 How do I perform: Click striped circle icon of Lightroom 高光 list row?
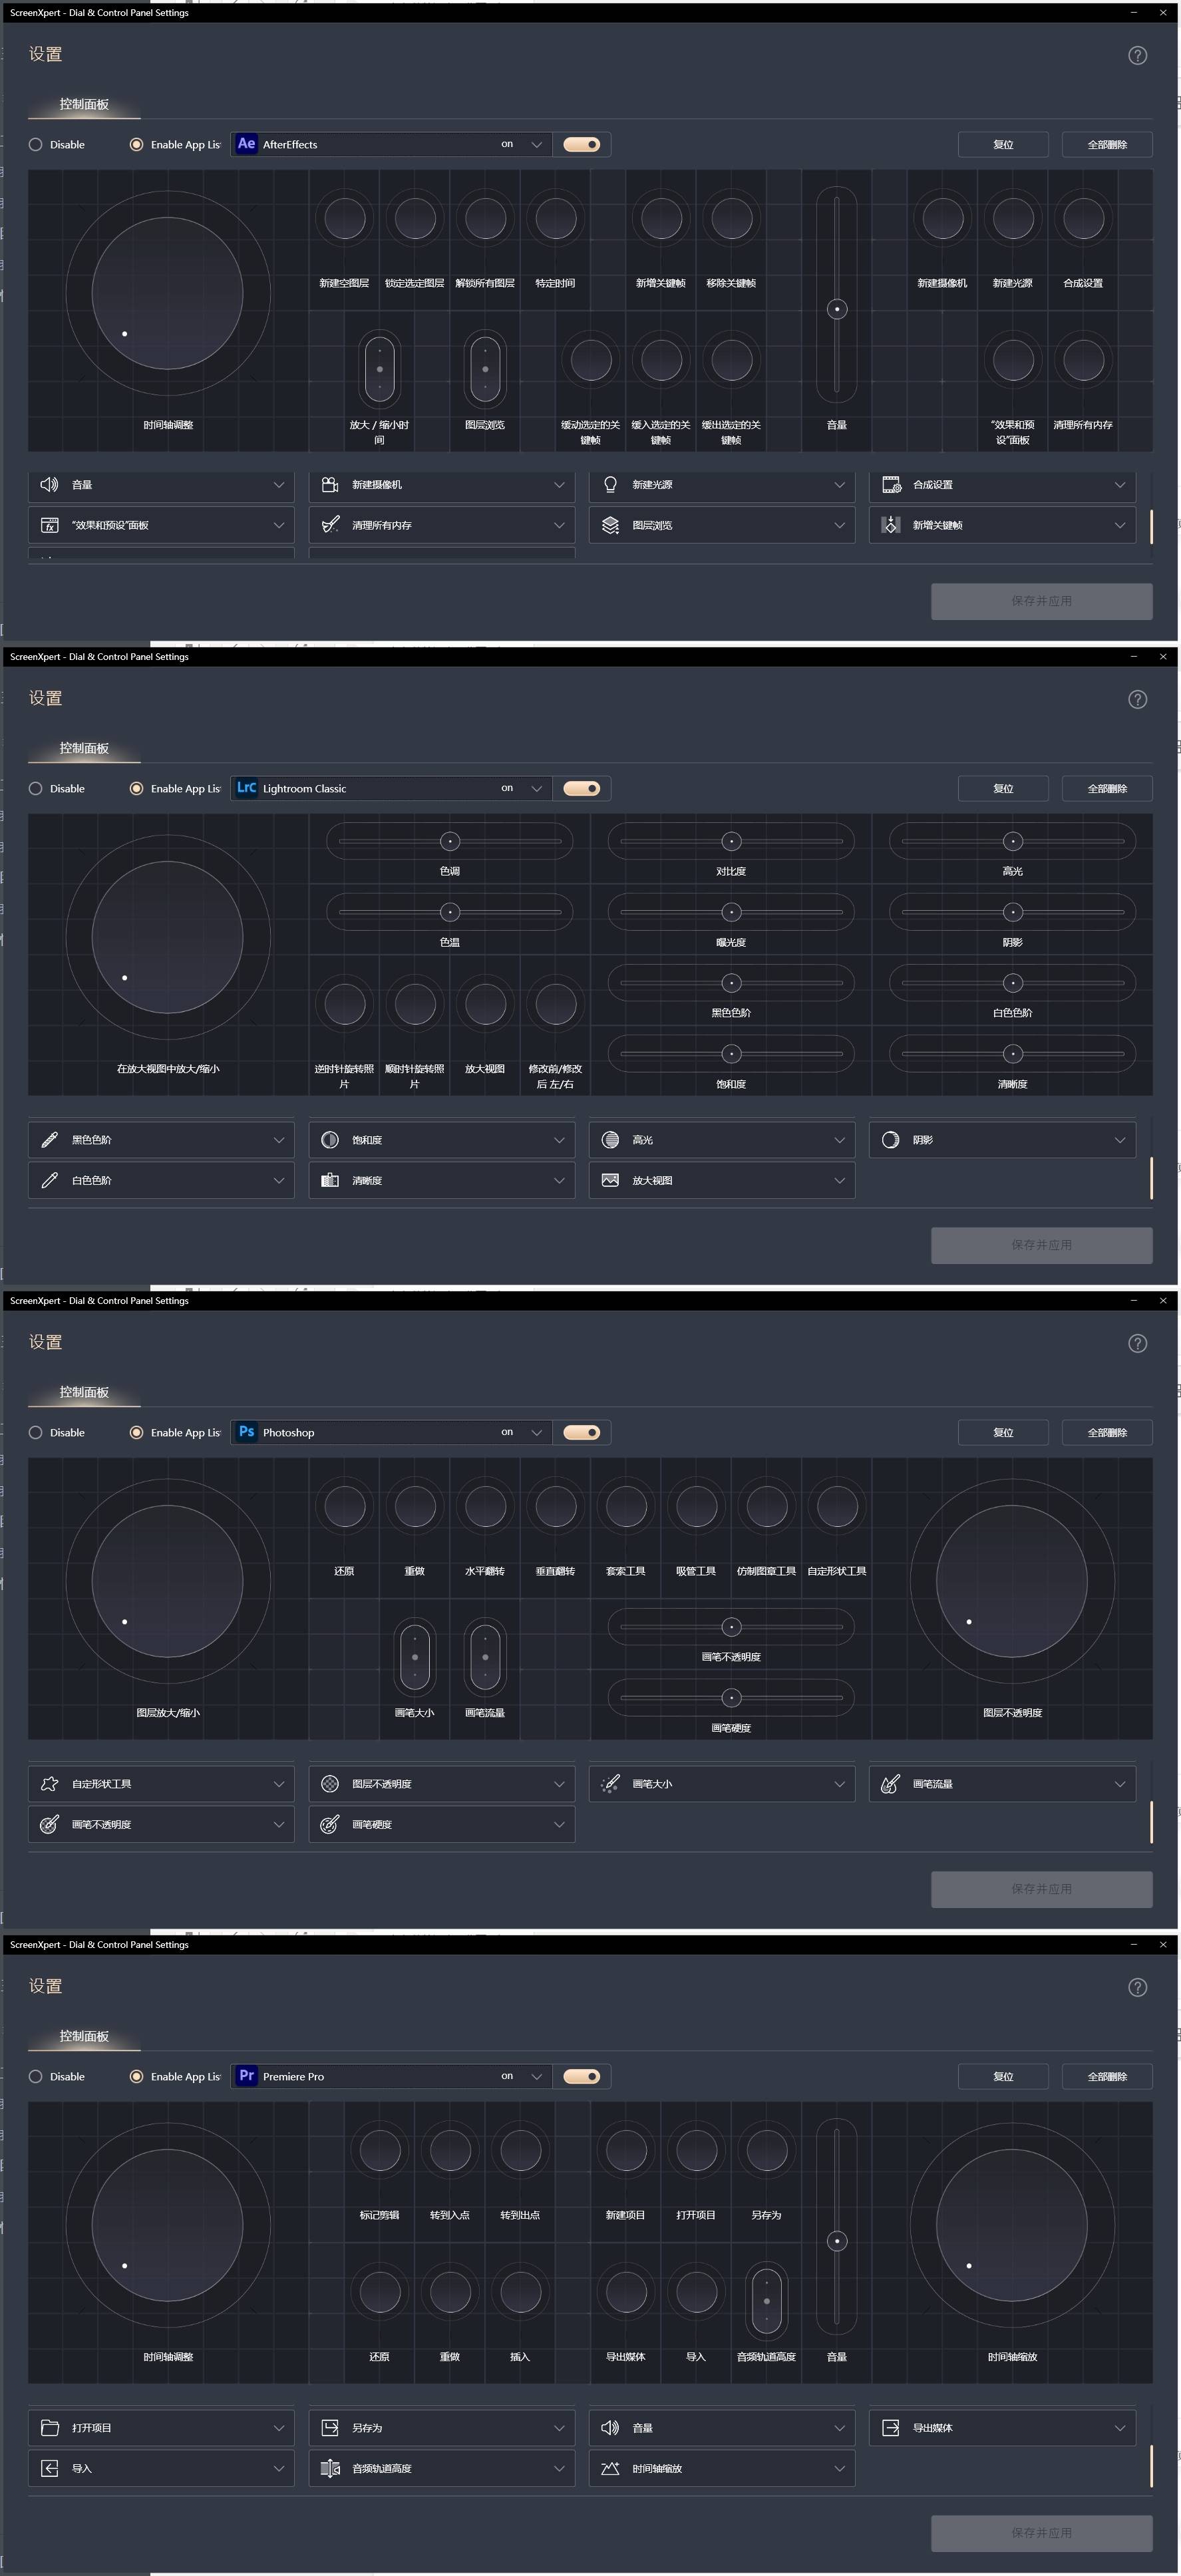610,1140
